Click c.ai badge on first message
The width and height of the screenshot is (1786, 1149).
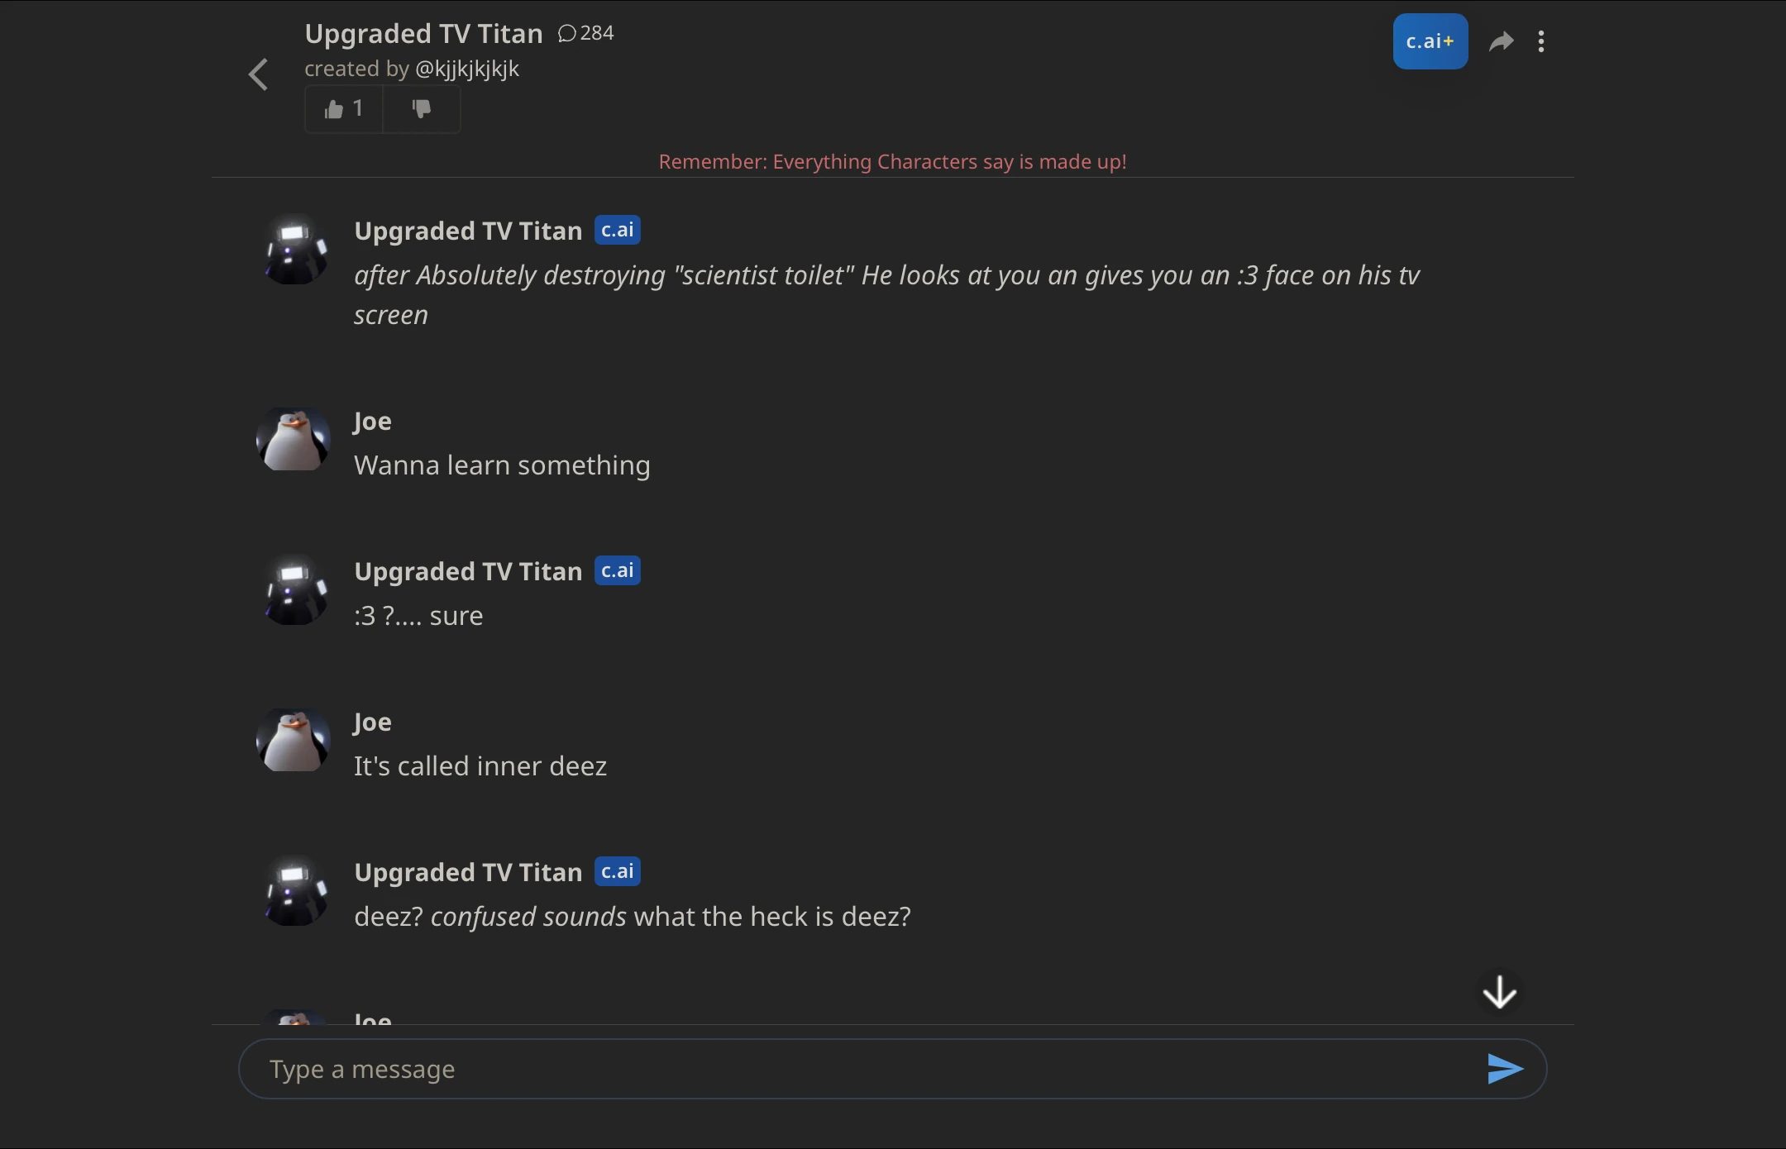pyautogui.click(x=617, y=230)
